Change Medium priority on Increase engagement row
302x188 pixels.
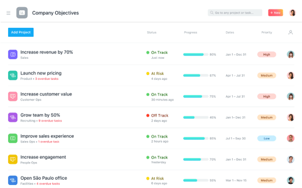point(267,159)
